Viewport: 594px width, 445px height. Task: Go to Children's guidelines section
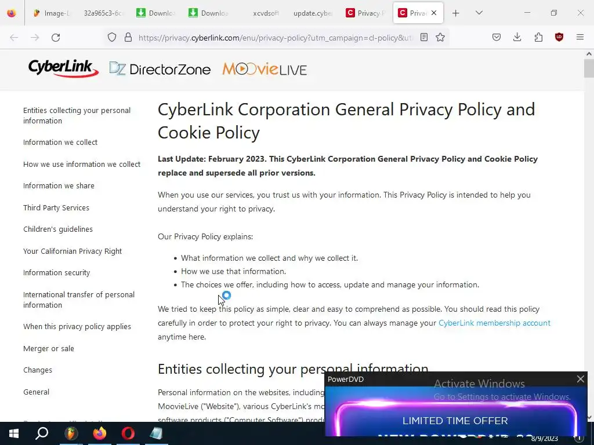(58, 229)
